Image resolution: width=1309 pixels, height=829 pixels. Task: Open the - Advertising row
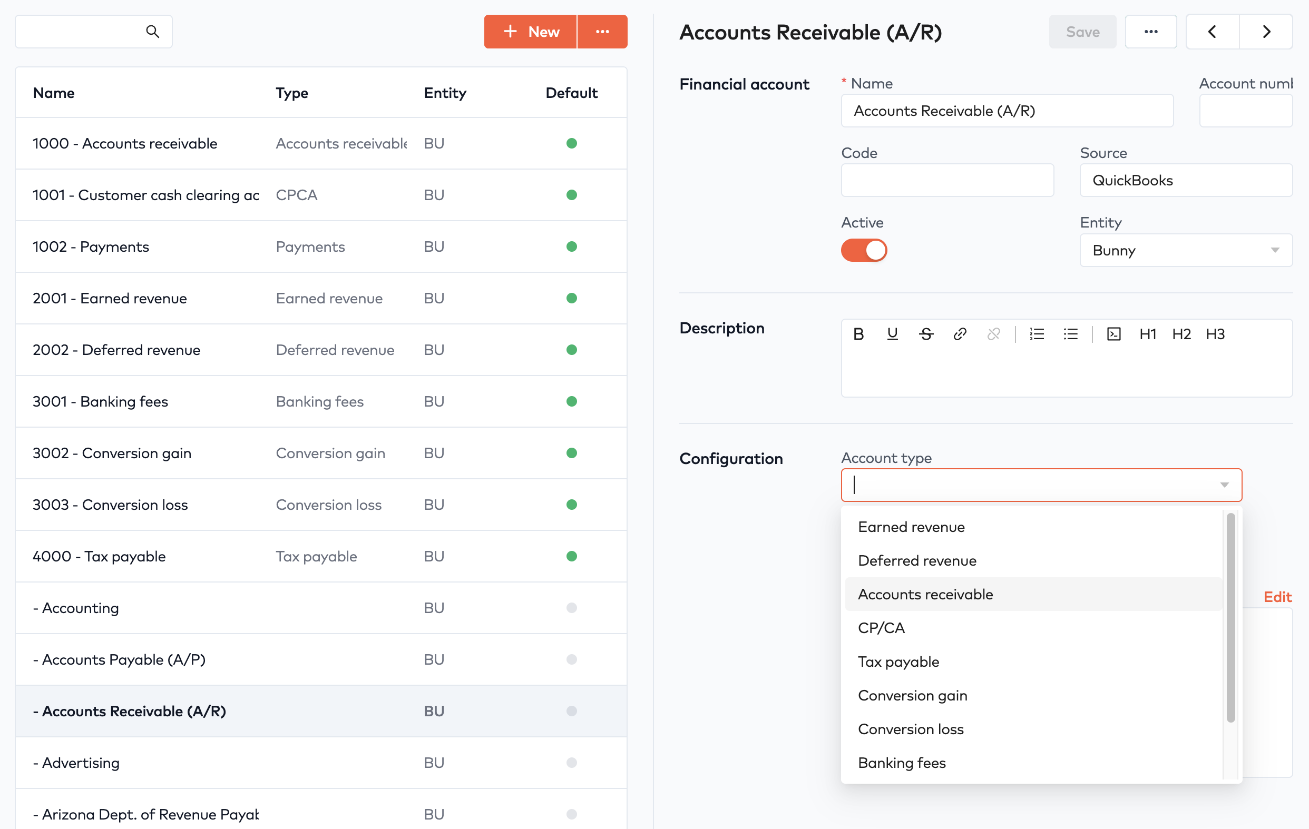pos(321,763)
